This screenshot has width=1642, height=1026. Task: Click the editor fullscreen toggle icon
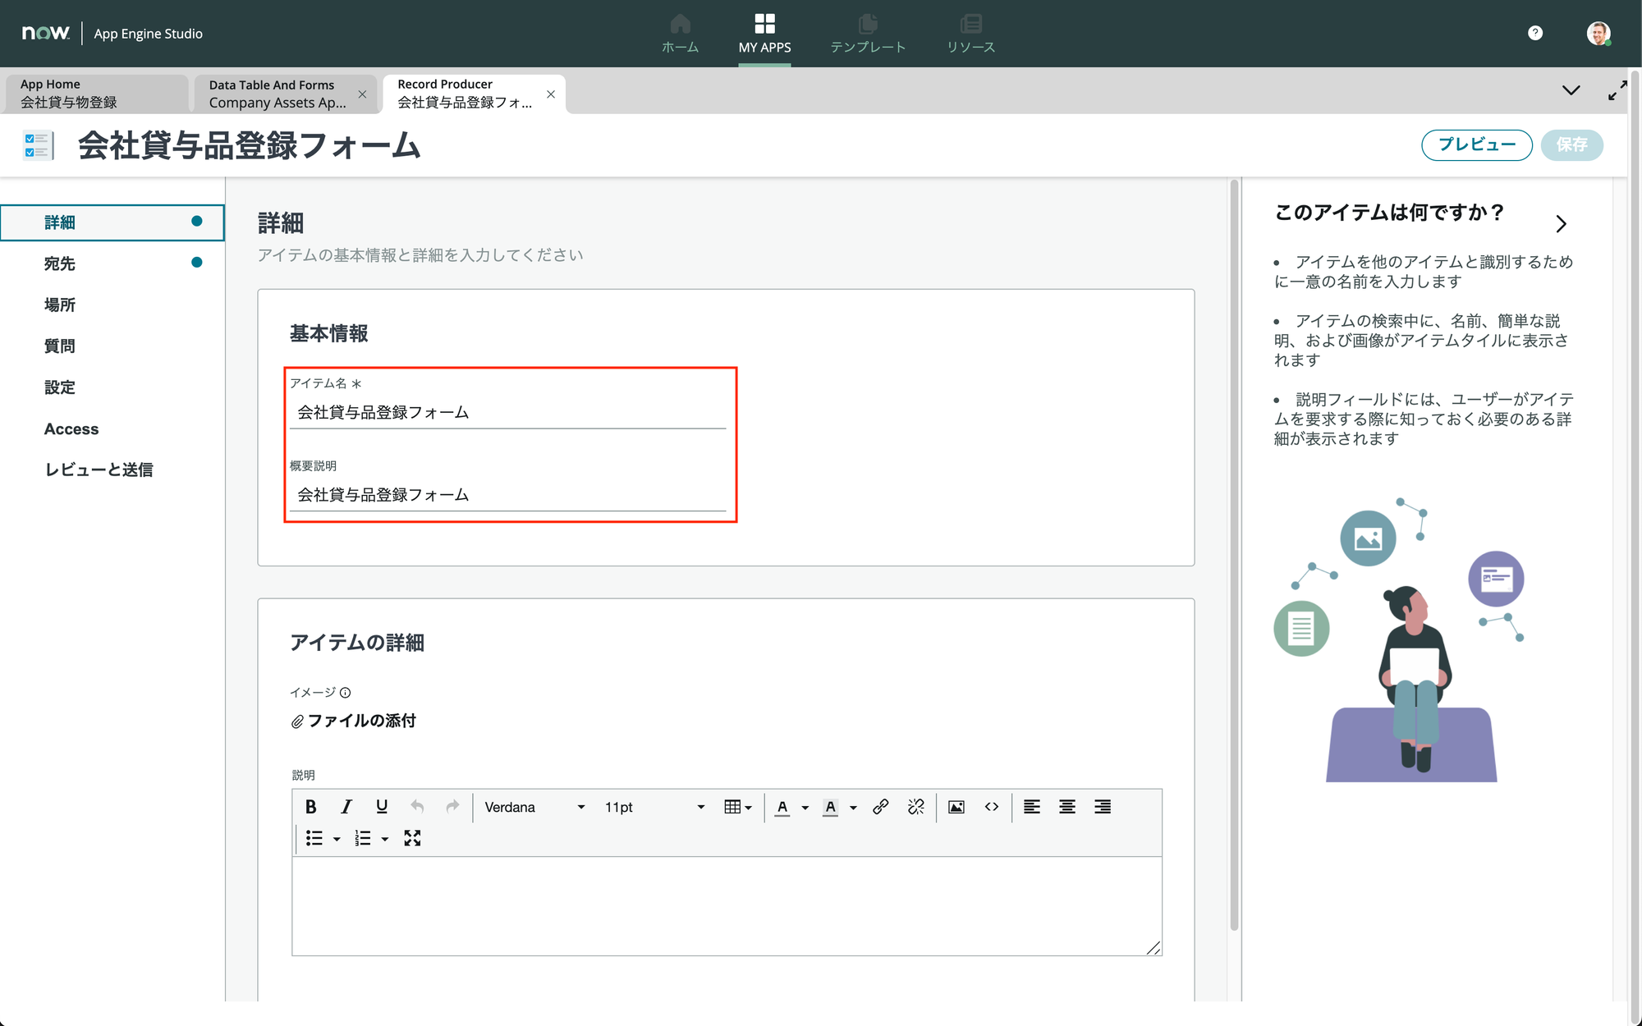pos(412,838)
